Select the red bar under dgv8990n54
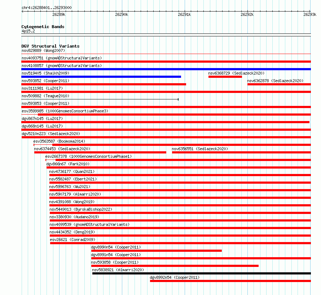 (x=157, y=251)
